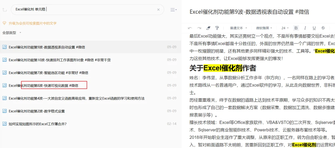This screenshot has height=148, width=335.
Task: Toggle italic formatting
Action: 305,28
